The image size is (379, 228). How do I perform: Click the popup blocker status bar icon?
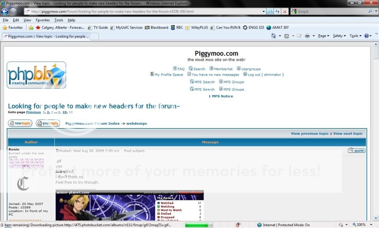click(238, 225)
